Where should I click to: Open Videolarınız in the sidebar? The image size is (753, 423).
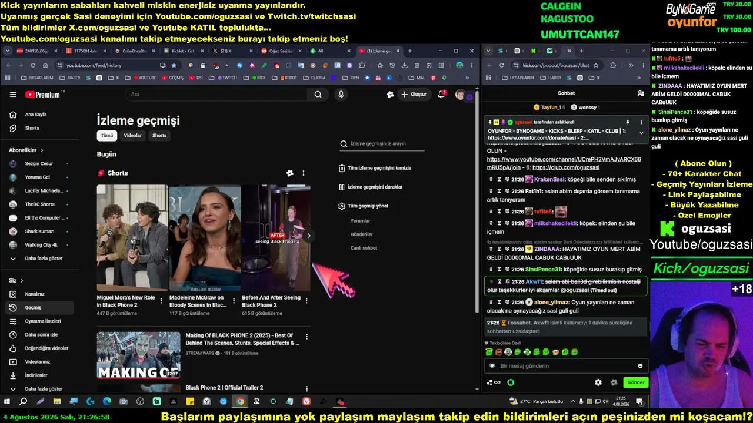click(39, 362)
